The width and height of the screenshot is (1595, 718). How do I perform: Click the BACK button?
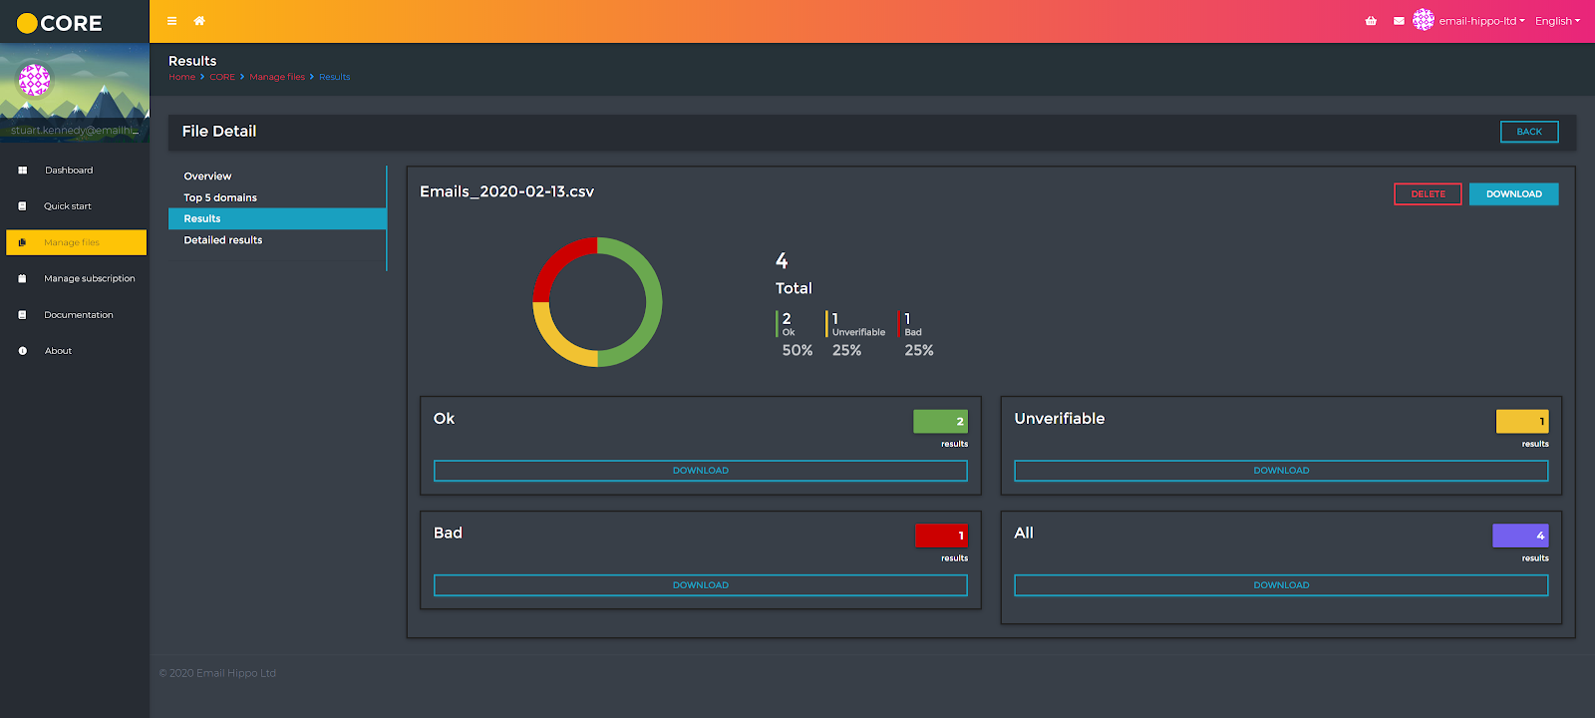click(1529, 132)
